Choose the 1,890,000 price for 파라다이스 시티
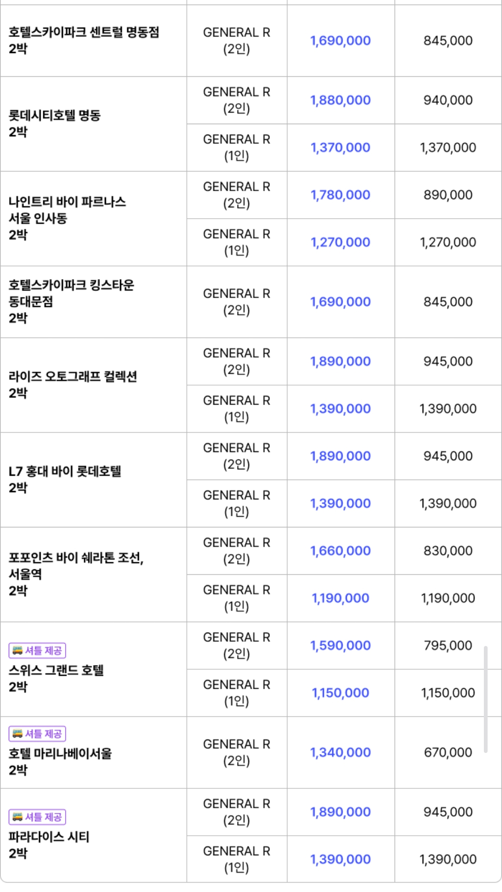This screenshot has width=502, height=892. (340, 812)
